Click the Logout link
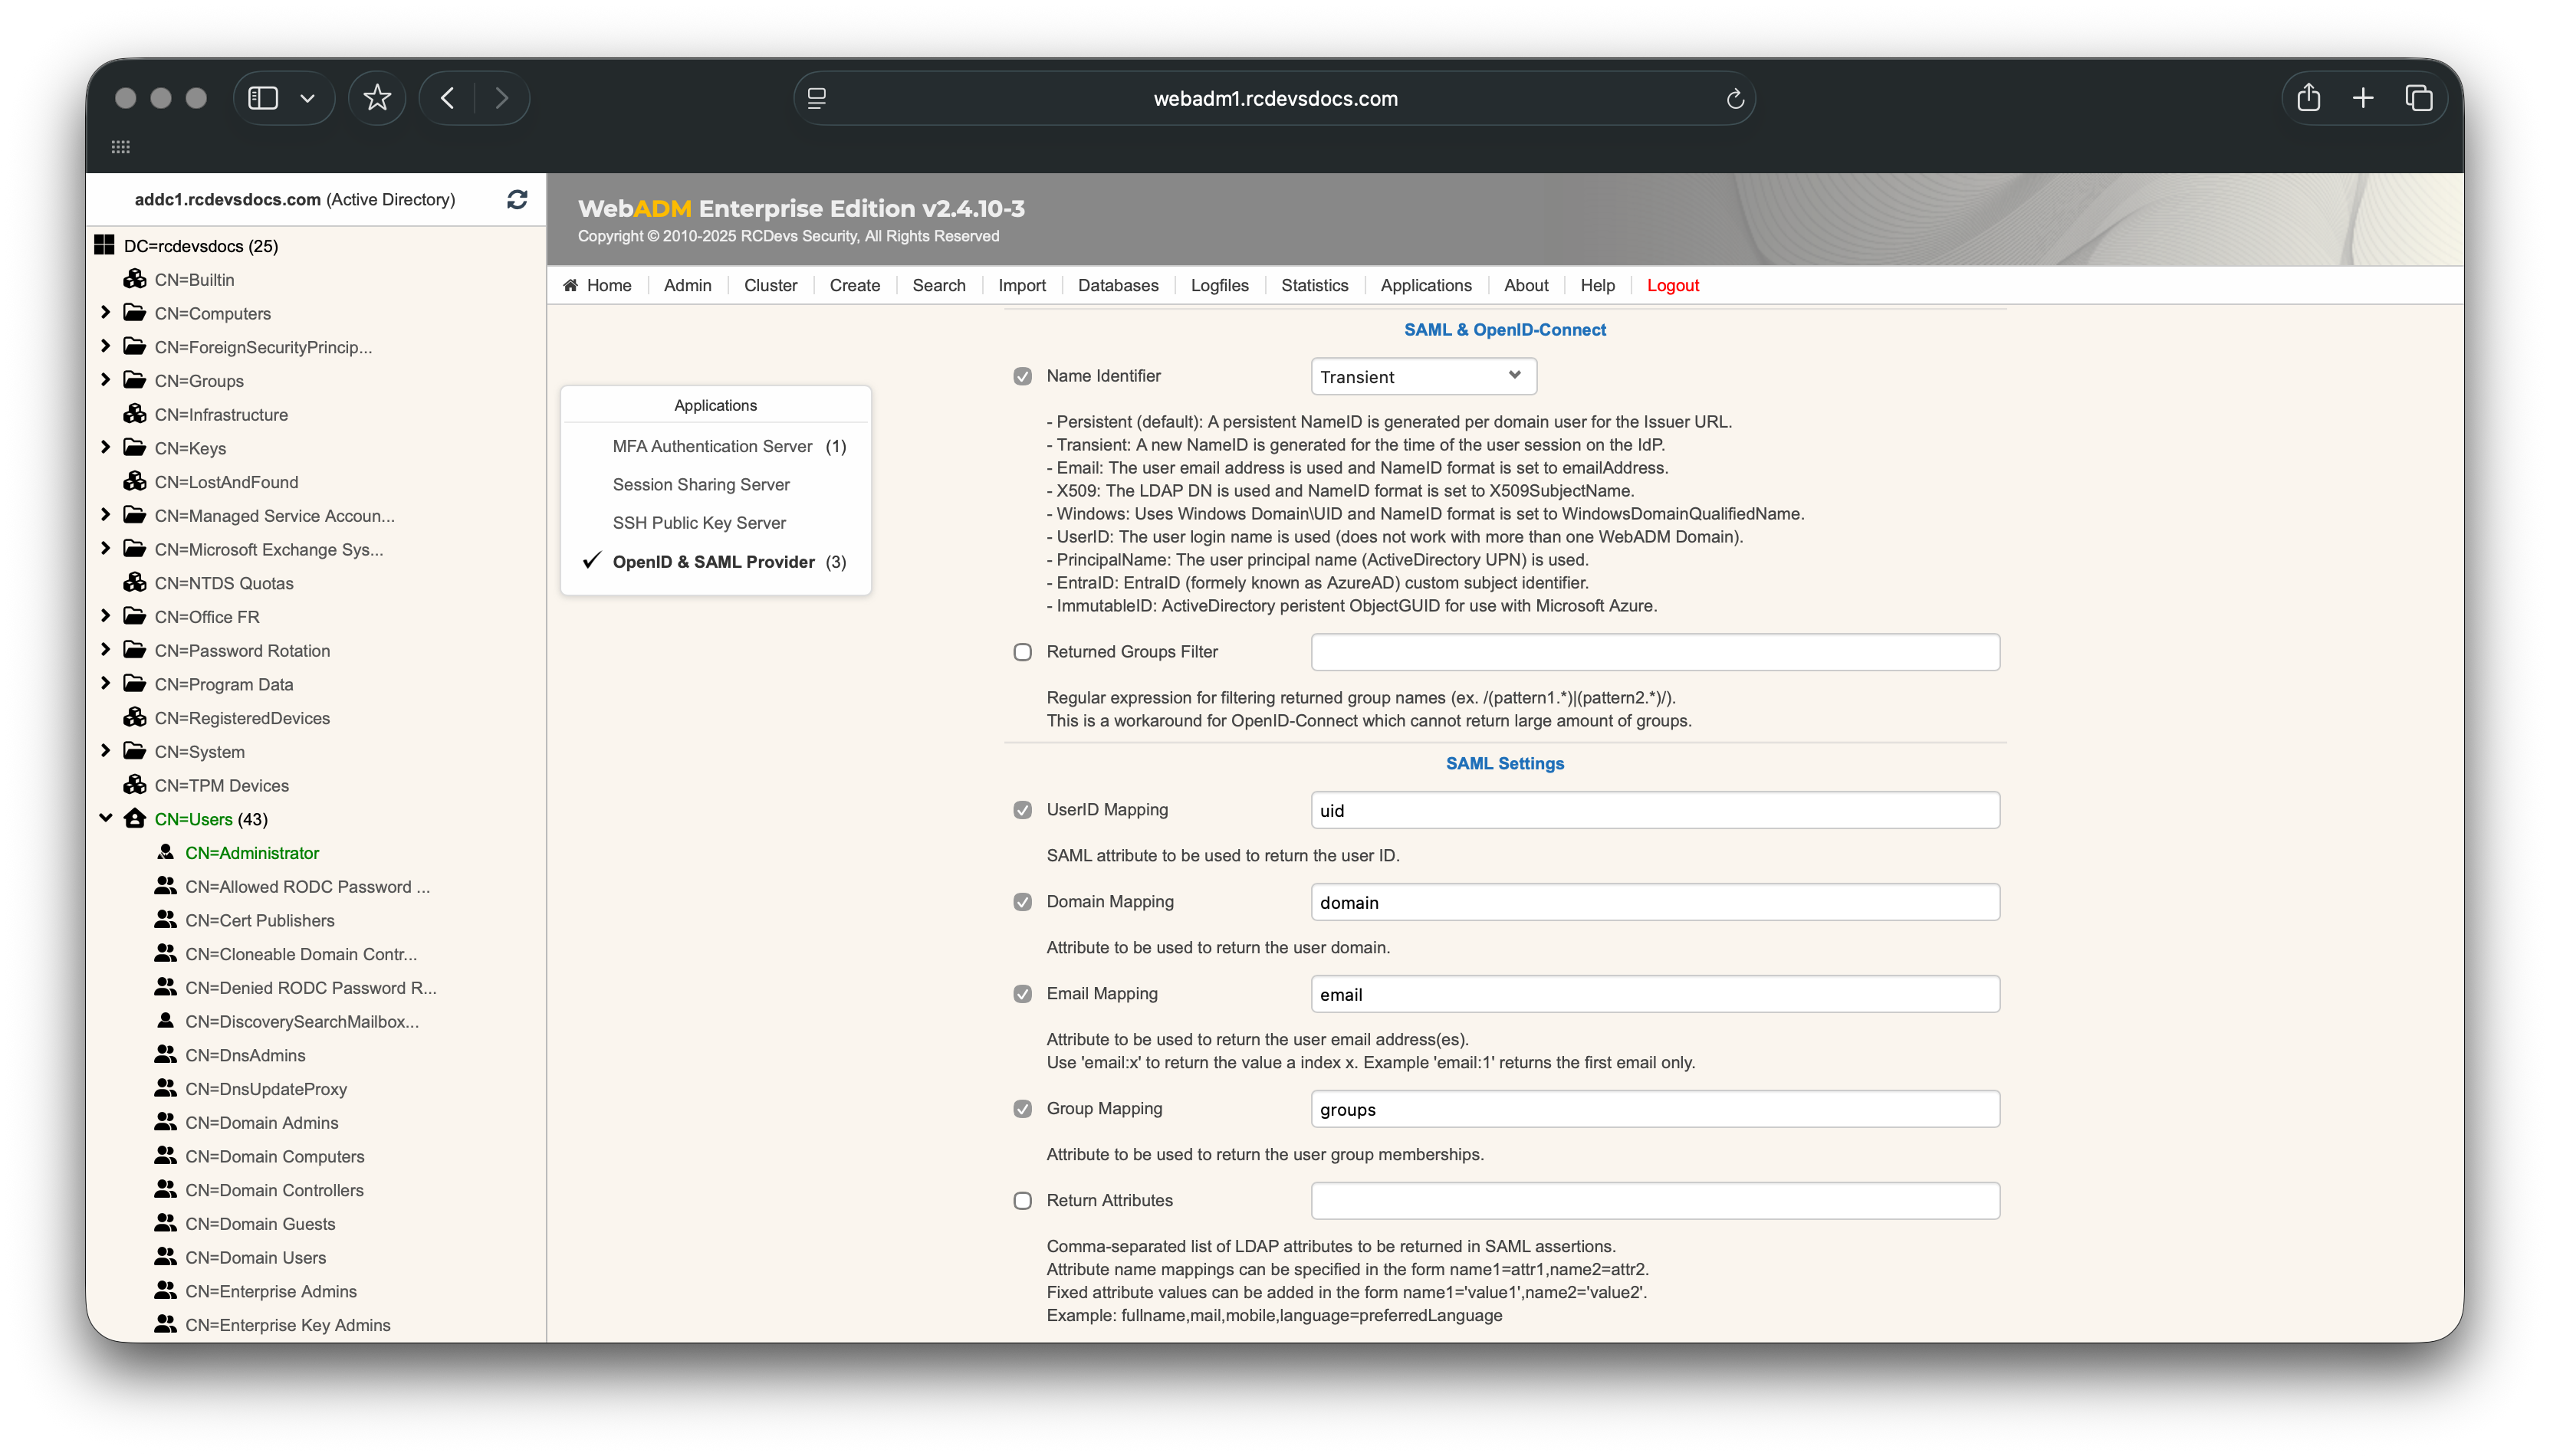 point(1673,285)
